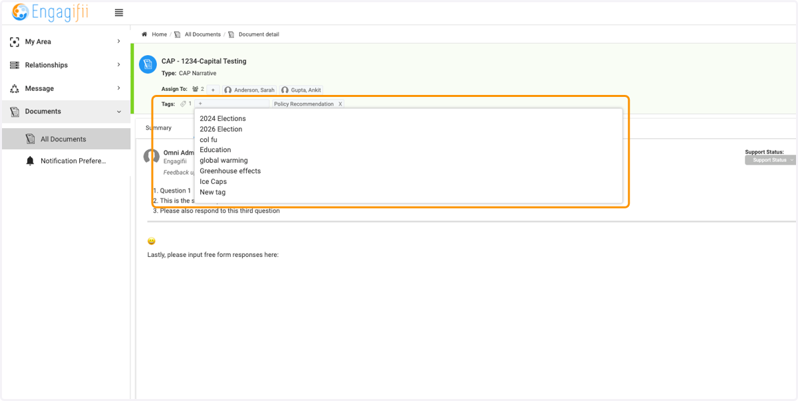Select the col fu tag

click(208, 140)
